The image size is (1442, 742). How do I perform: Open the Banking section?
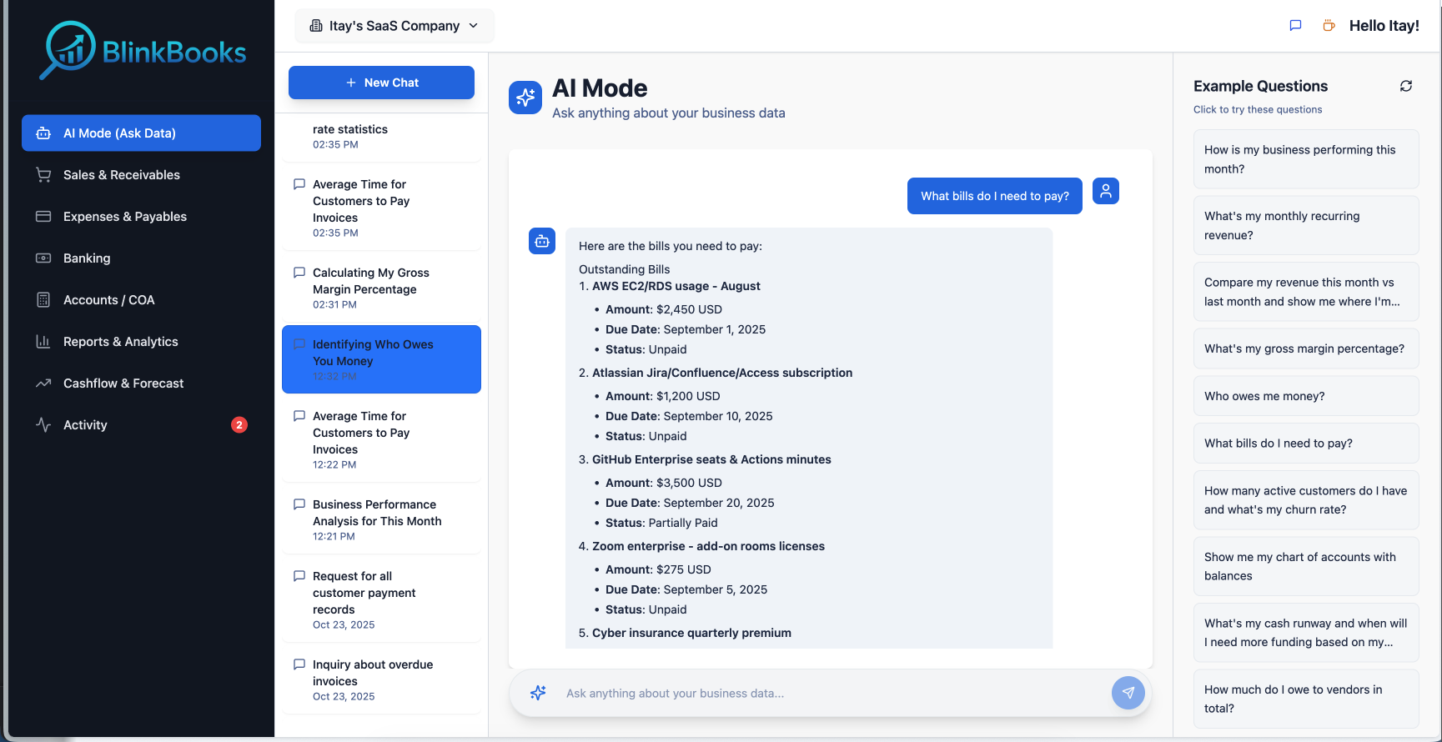[141, 258]
